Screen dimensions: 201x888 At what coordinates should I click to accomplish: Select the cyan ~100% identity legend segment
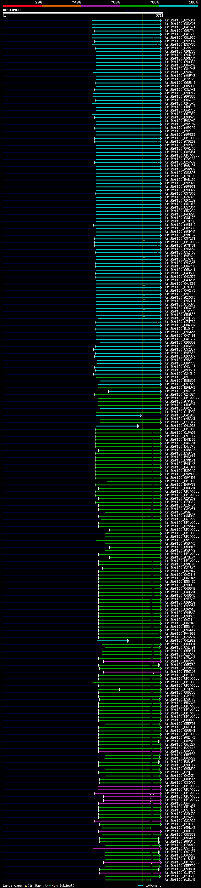click(x=179, y=6)
